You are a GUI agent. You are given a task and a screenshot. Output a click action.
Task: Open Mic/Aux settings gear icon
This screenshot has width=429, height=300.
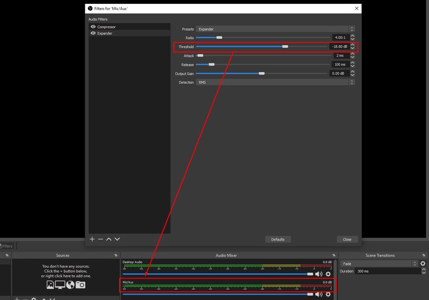[328, 294]
